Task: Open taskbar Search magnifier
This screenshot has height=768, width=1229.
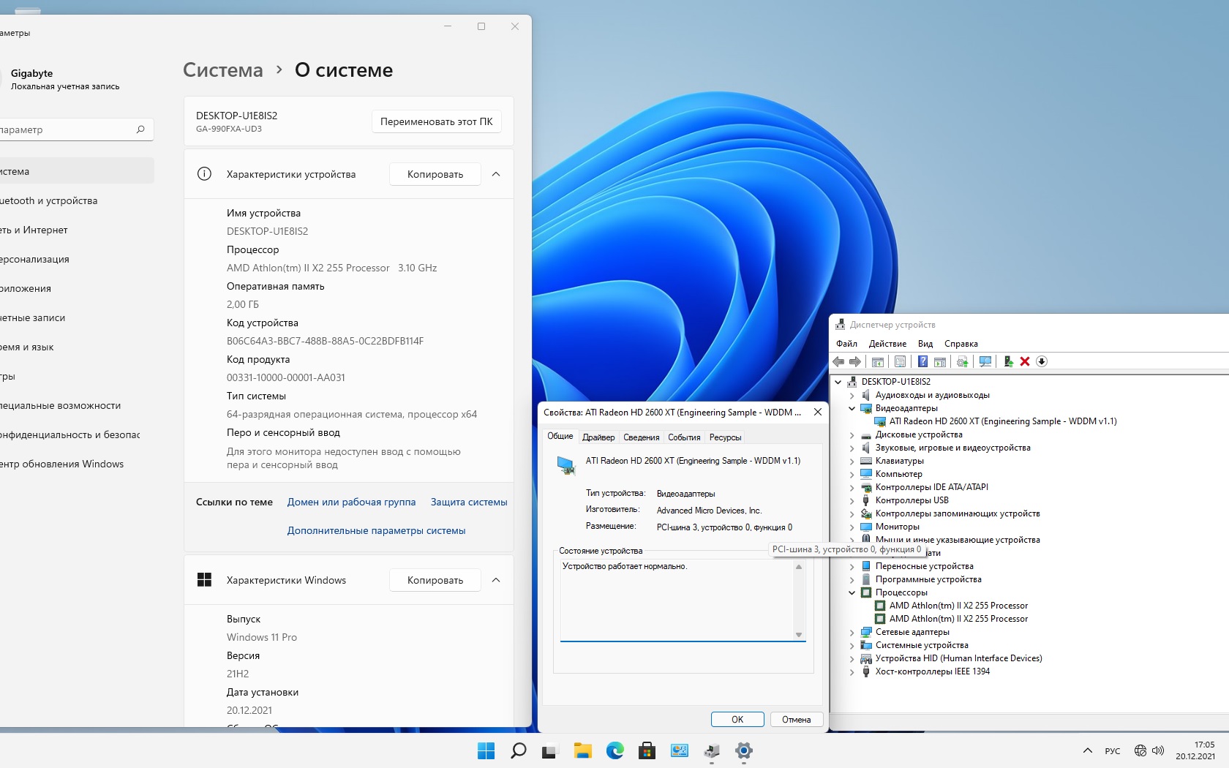Action: (518, 750)
